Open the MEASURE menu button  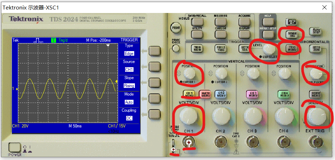pos(220,22)
